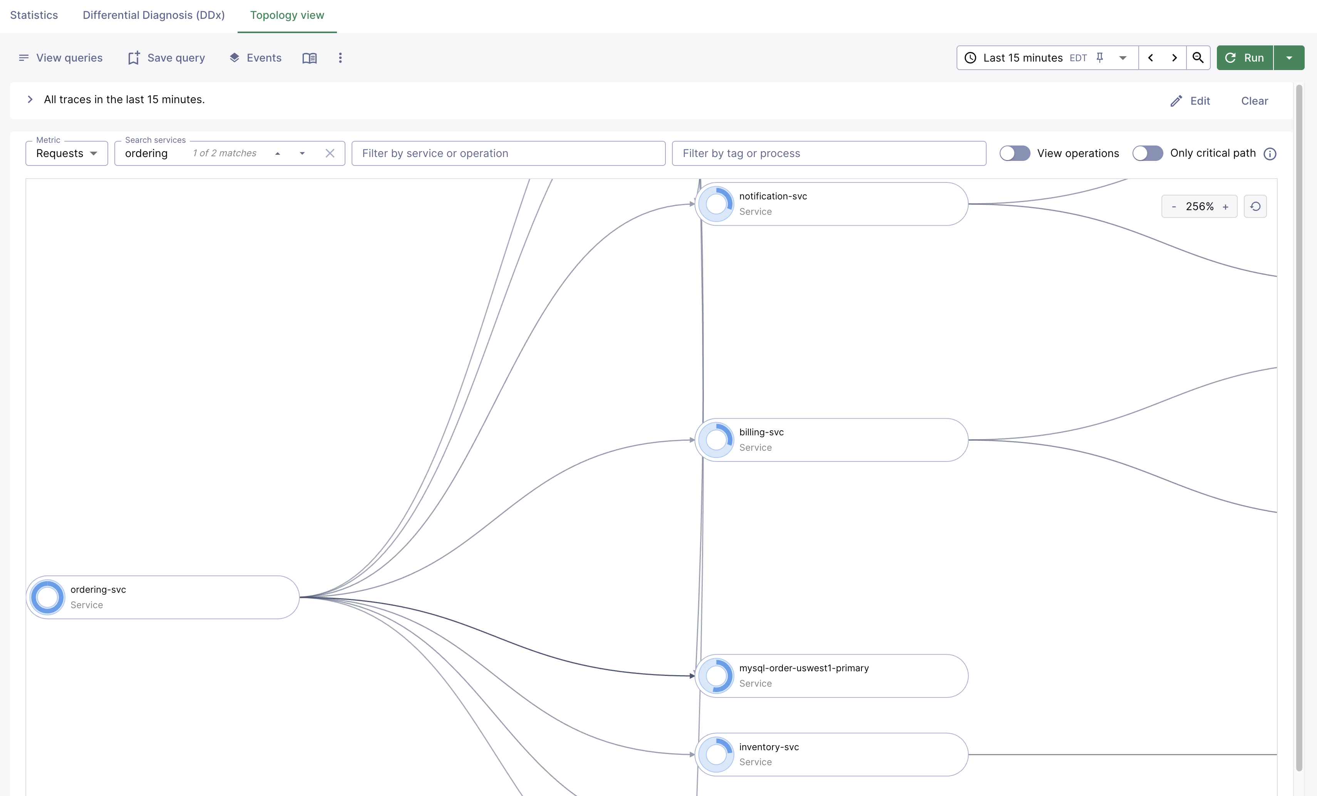Viewport: 1317px width, 796px height.
Task: Enable the View operations toggle
Action: (x=1014, y=153)
